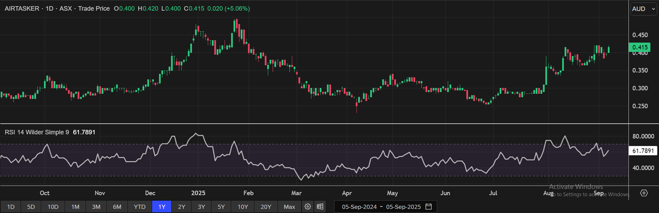This screenshot has height=213, width=659.
Task: Select the 2Y time range
Action: point(181,207)
